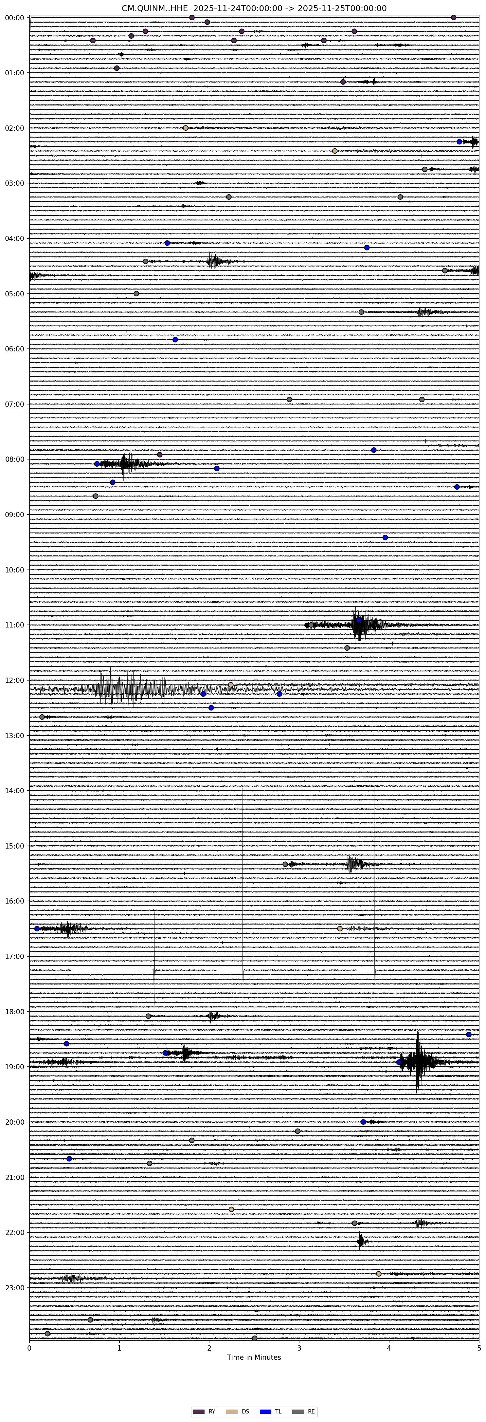
Task: Click the blue TL marker on the 04:00 trace
Action: click(167, 243)
